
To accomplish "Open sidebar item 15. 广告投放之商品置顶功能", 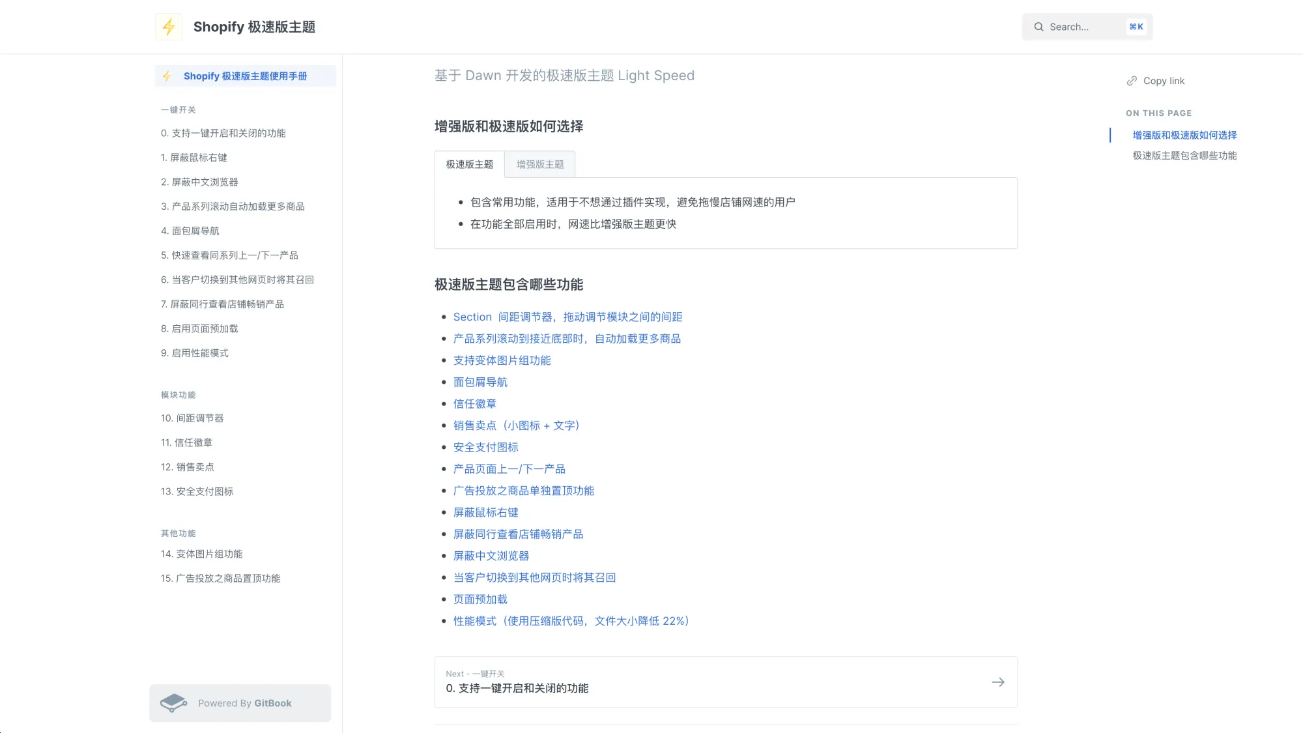I will (x=221, y=578).
